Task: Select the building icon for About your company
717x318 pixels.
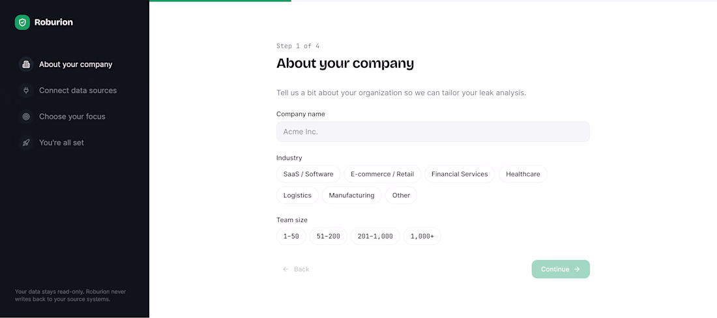Action: point(26,65)
